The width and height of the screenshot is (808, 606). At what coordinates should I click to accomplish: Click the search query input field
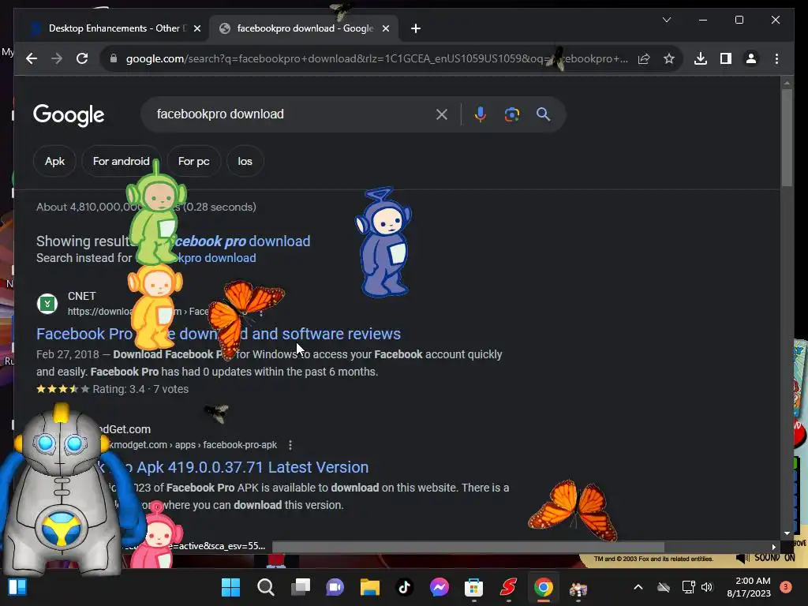289,114
